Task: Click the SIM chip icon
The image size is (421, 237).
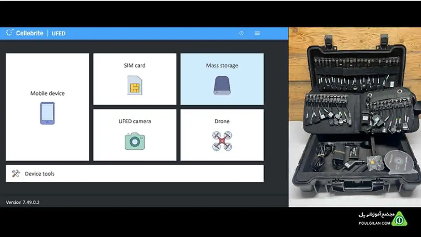Action: 135,85
